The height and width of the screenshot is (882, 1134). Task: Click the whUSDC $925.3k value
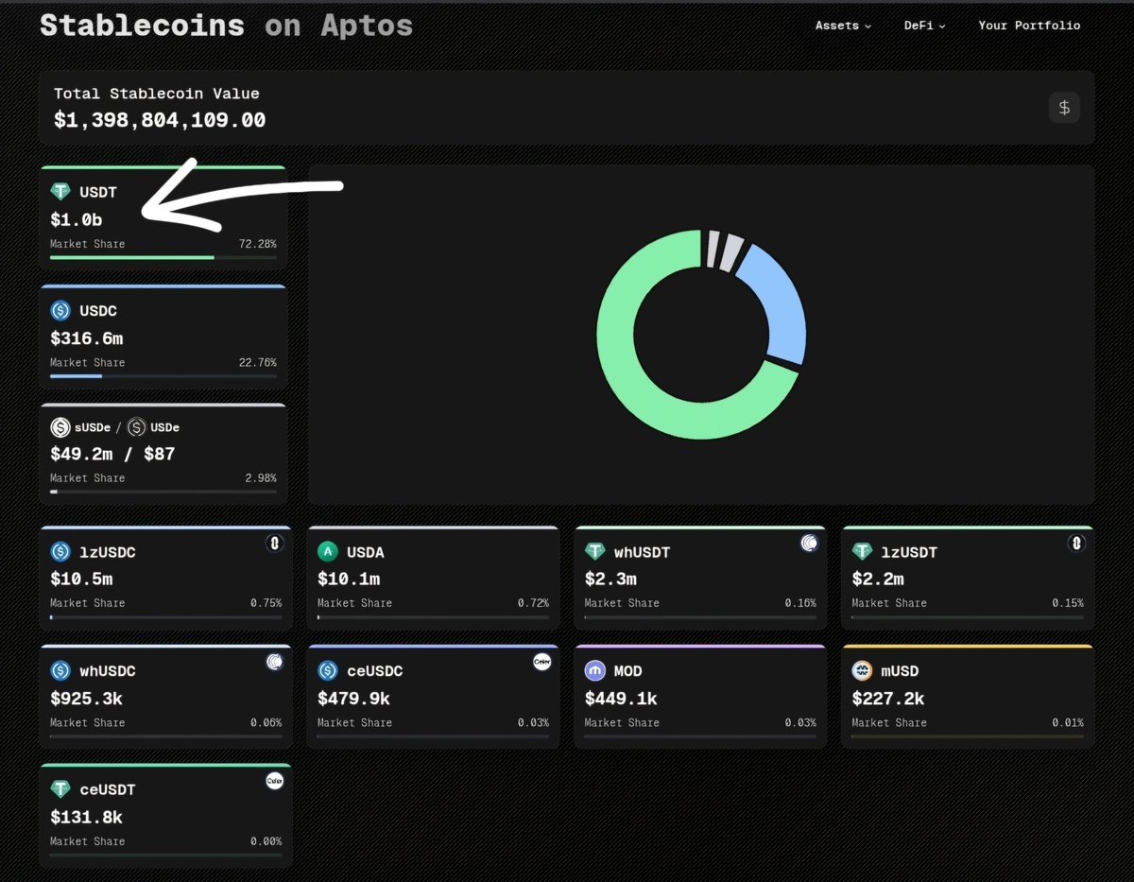(x=87, y=699)
